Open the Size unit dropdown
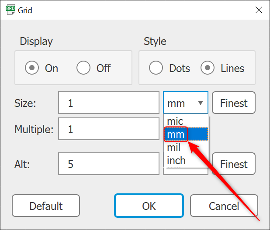270x230 pixels. pos(186,103)
